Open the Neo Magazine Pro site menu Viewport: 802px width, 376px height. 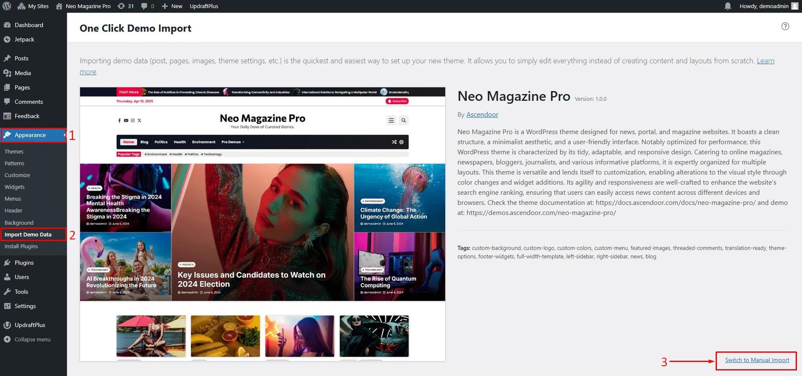(83, 6)
